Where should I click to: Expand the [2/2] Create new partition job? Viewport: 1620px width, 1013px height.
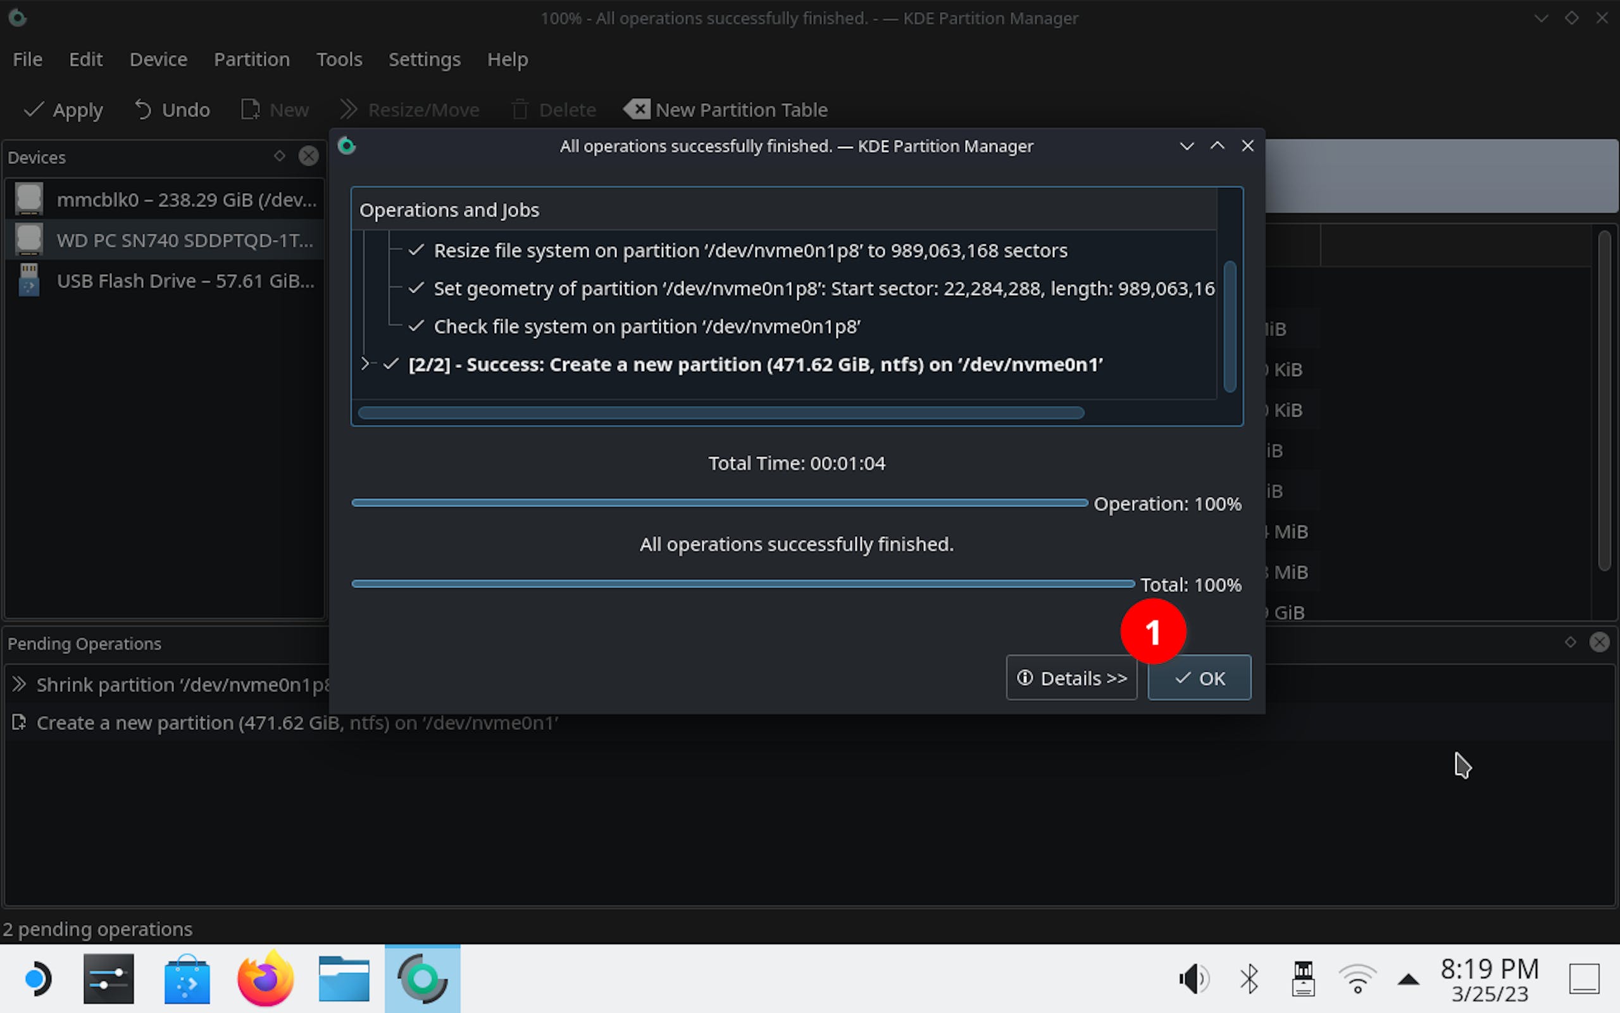(x=365, y=364)
